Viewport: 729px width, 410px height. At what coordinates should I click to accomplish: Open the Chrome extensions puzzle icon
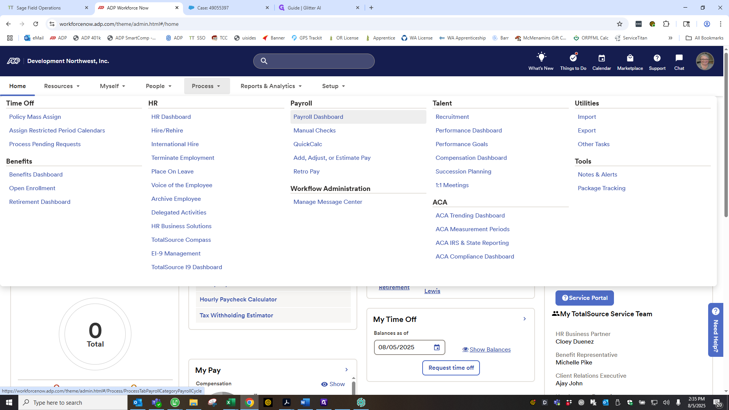click(x=666, y=24)
